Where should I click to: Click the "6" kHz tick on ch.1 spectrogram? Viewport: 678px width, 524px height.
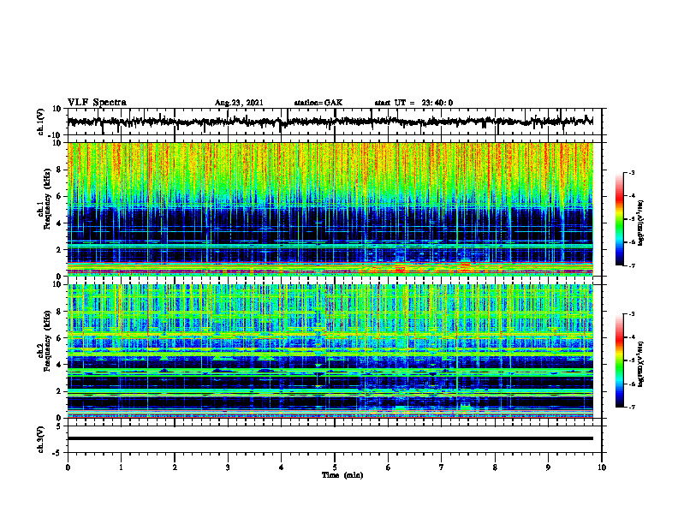(59, 196)
